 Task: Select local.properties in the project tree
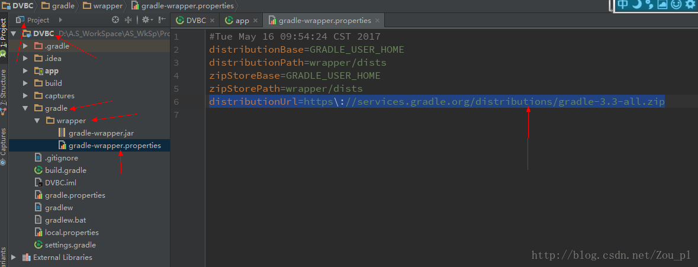[72, 233]
